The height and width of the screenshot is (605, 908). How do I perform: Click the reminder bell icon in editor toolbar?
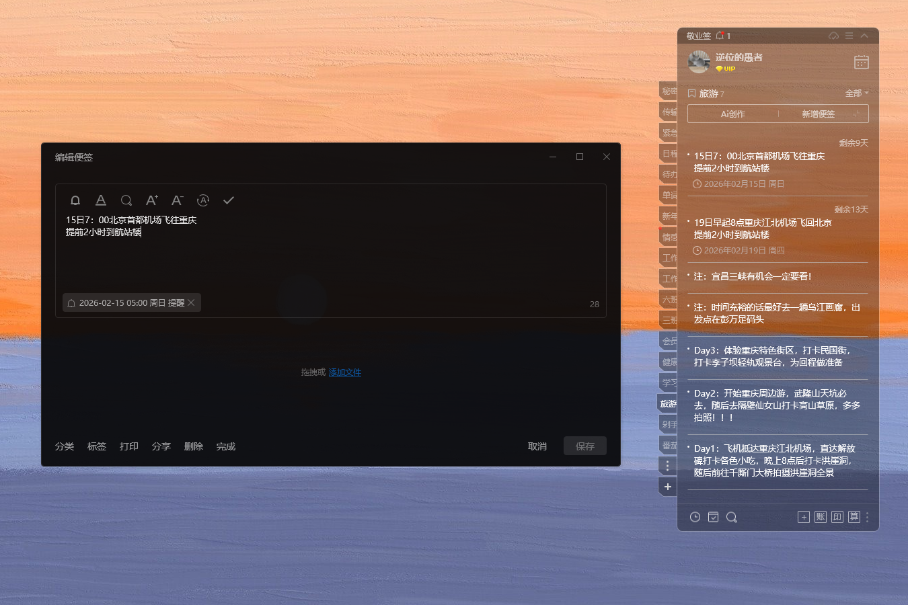tap(75, 200)
